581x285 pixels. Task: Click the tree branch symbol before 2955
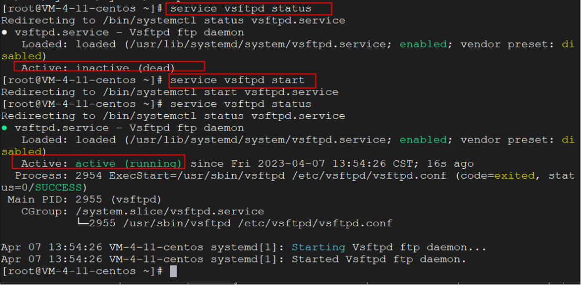tap(82, 223)
